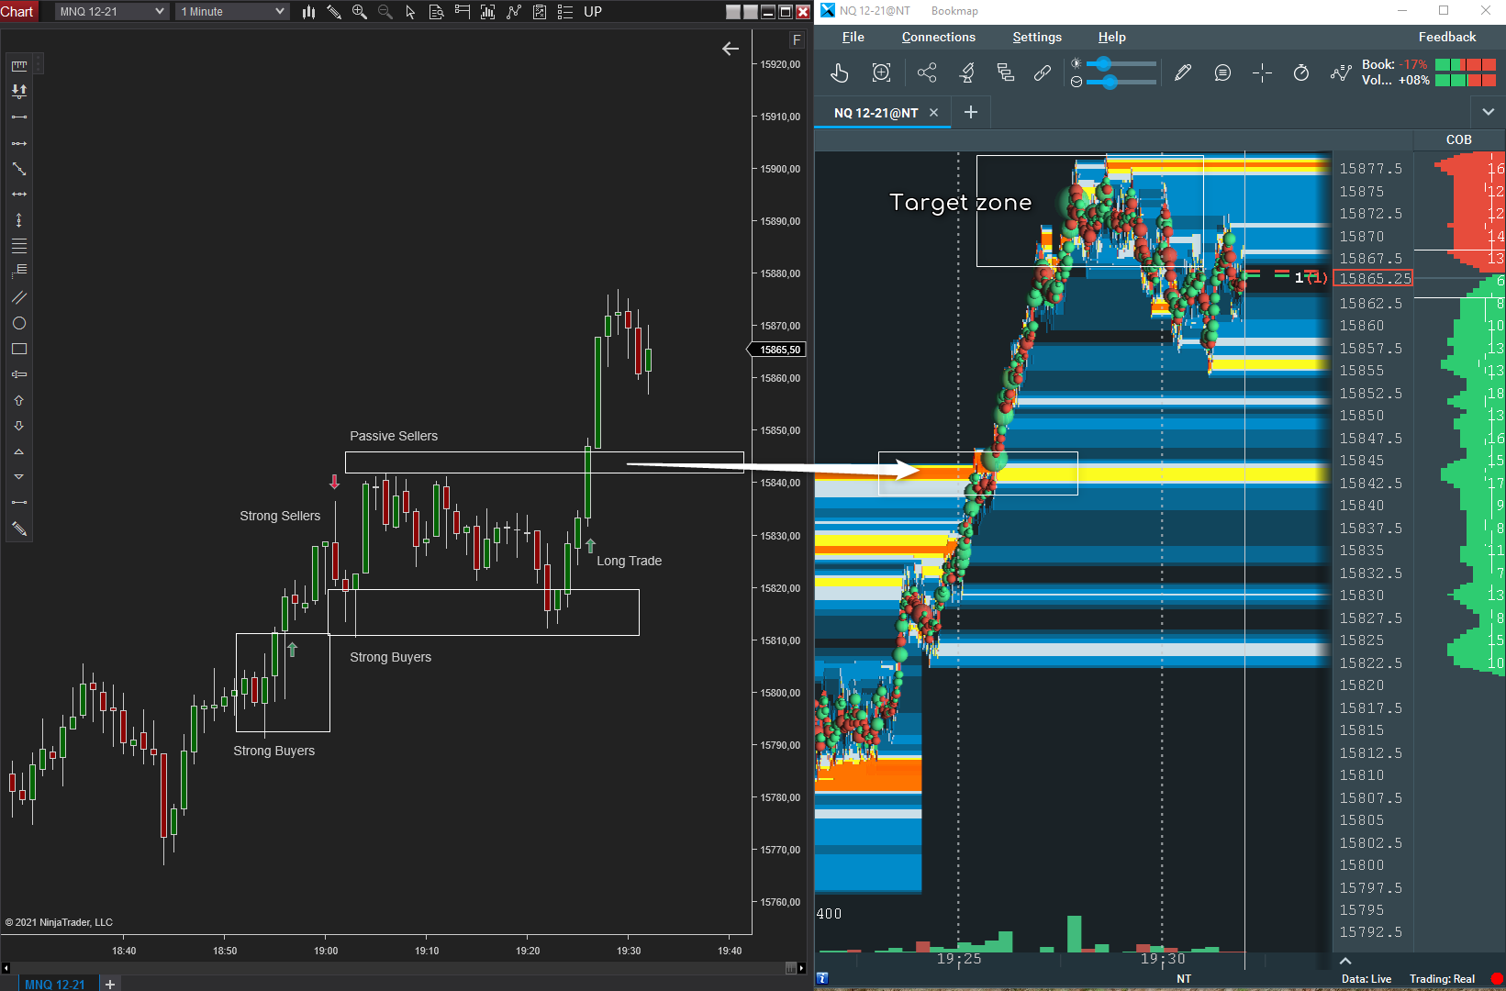The height and width of the screenshot is (991, 1506).
Task: Click the COB column header
Action: point(1459,139)
